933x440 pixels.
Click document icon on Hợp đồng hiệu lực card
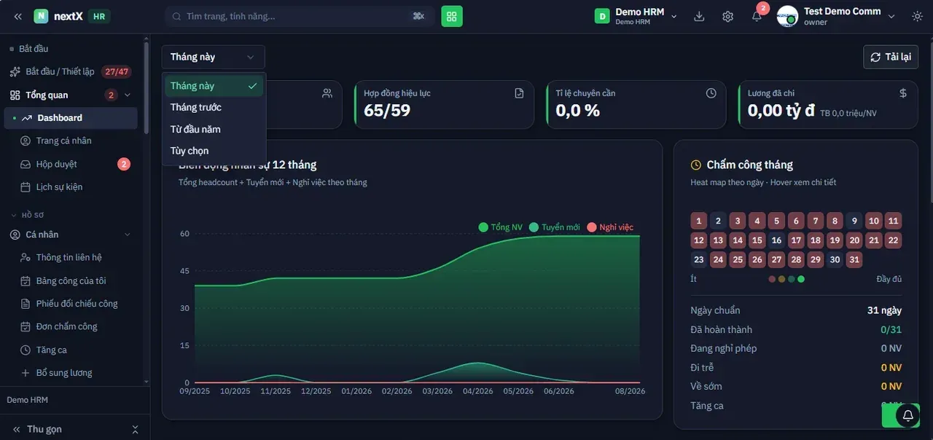(519, 93)
